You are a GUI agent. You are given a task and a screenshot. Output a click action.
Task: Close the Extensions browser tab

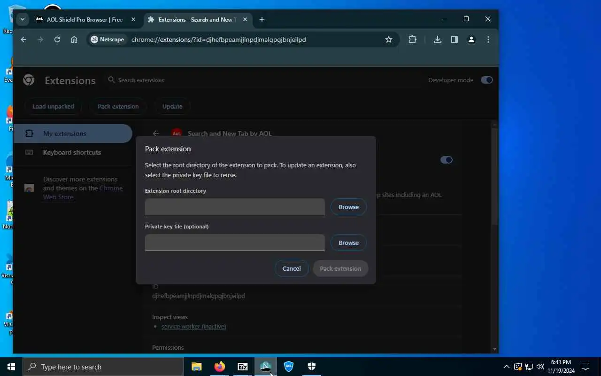pos(245,19)
